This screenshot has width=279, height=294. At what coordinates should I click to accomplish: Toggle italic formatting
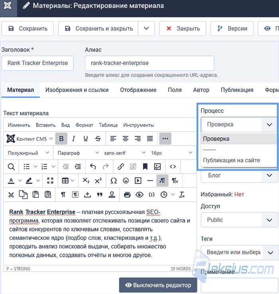(74, 138)
